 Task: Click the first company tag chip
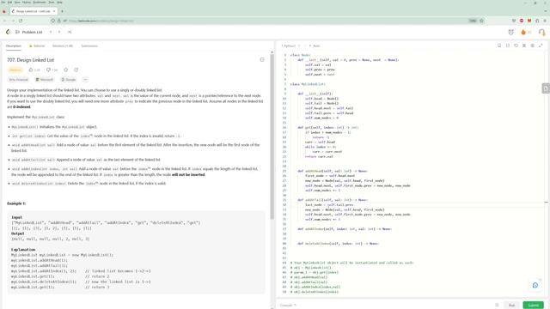(x=18, y=80)
